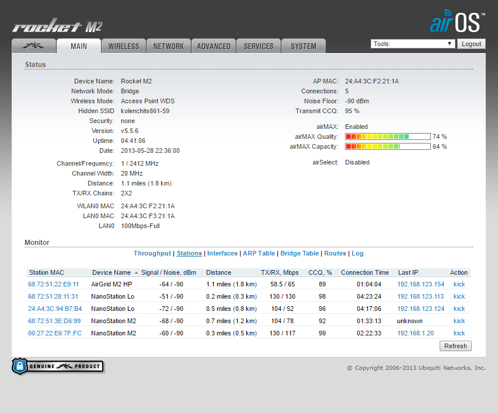Click the Version value v5.5.6

pos(130,131)
